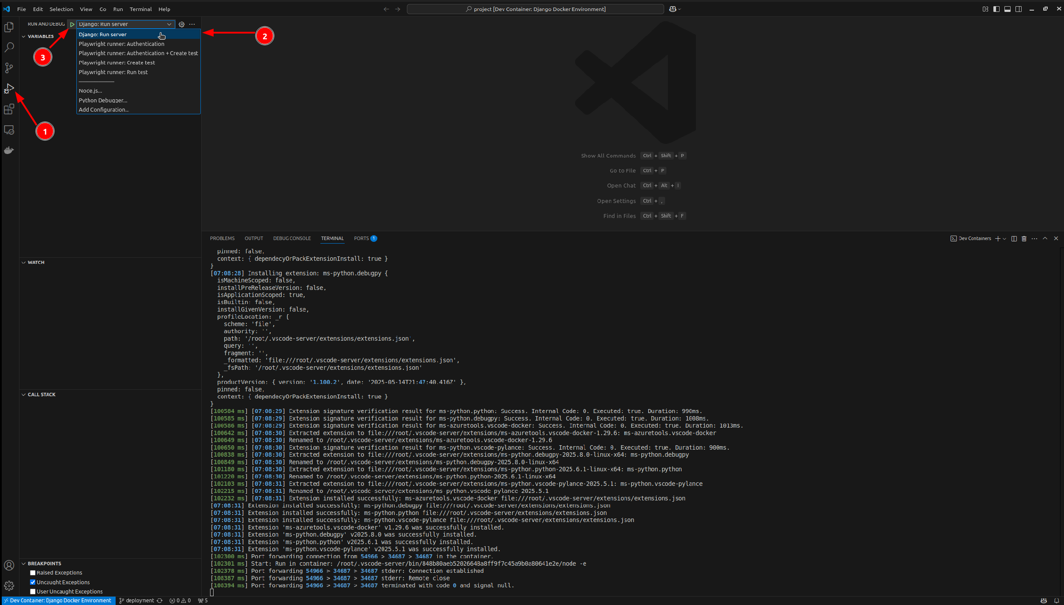Select Playwright runner: Create test
1064x605 pixels.
point(139,63)
